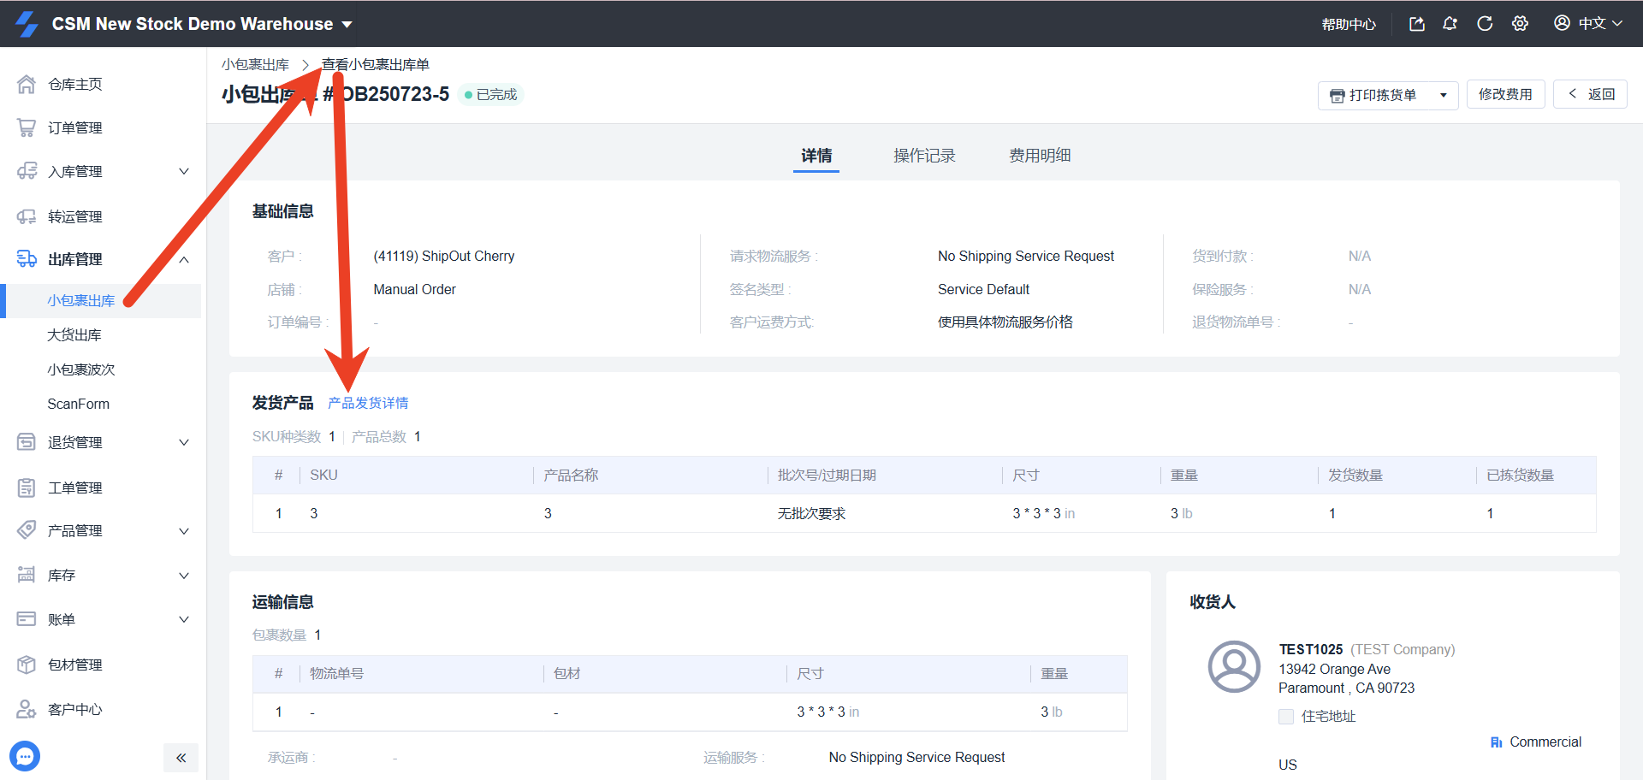The height and width of the screenshot is (780, 1643).
Task: Open 工单管理 menu item
Action: coord(75,487)
